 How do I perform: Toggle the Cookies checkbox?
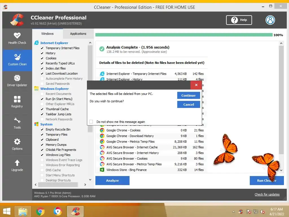coord(42,58)
